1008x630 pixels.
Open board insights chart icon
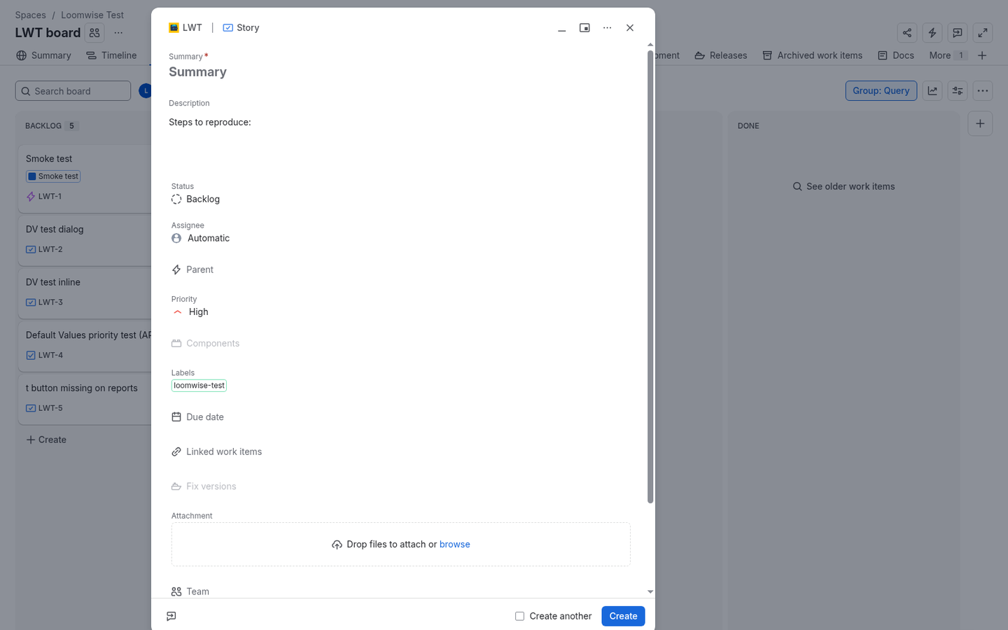coord(932,91)
